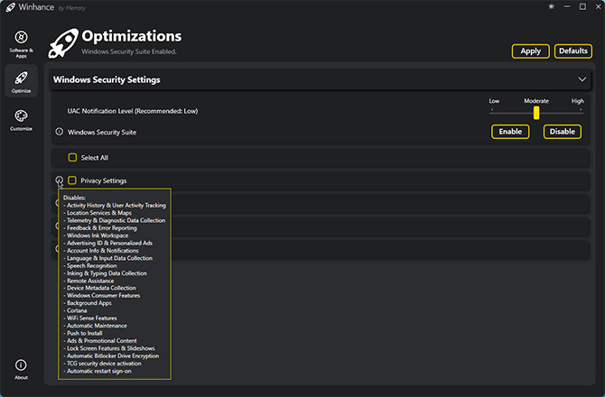
Task: Check the Privacy Settings checkbox
Action: point(72,180)
